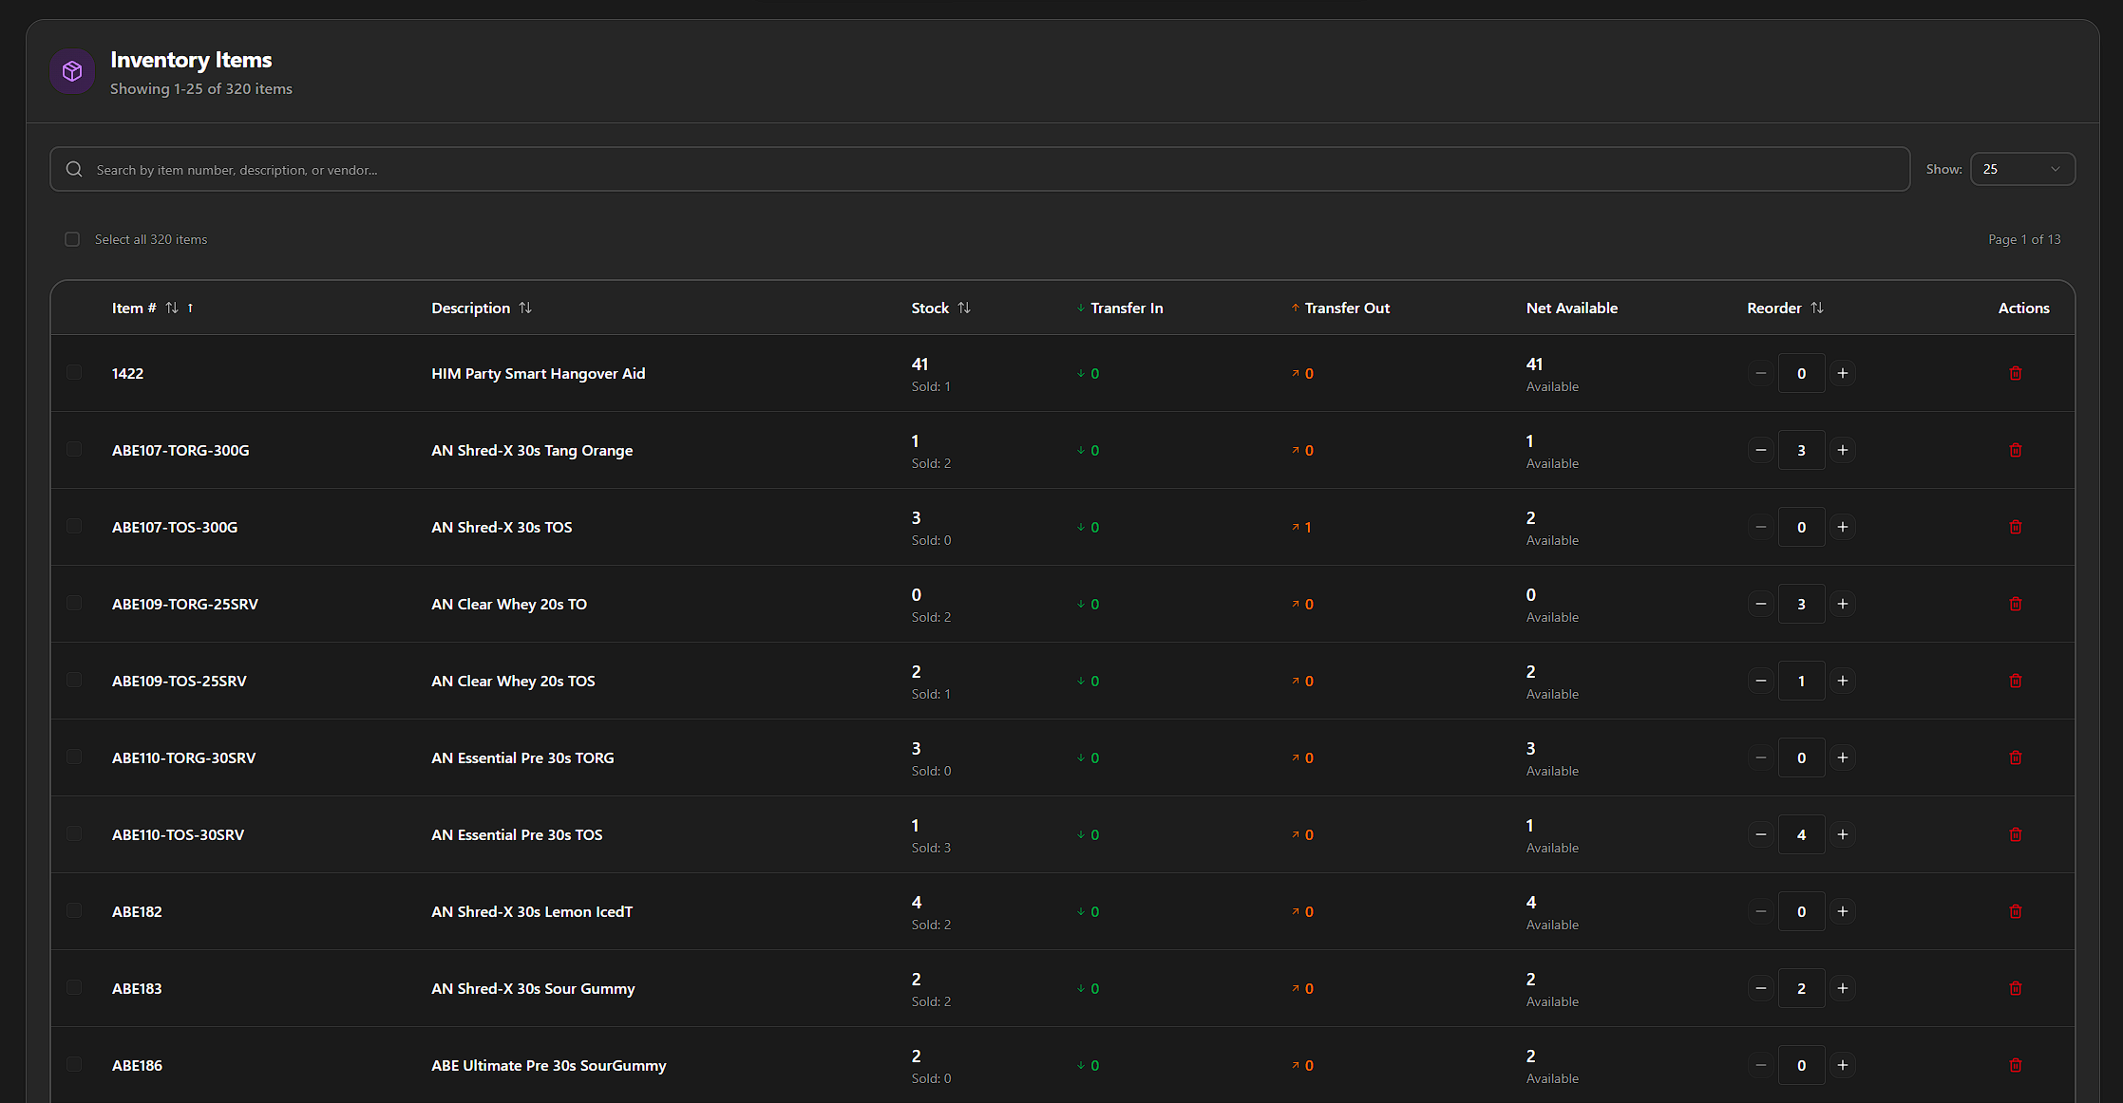Click trash icon for ABE107-TOS-300G
The image size is (2123, 1103).
[2015, 527]
